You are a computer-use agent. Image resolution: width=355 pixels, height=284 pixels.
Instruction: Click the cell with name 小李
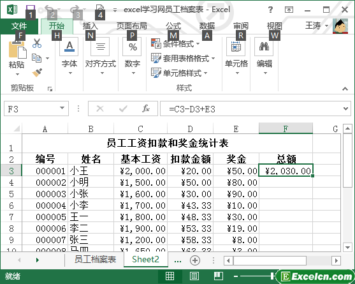tap(91, 206)
